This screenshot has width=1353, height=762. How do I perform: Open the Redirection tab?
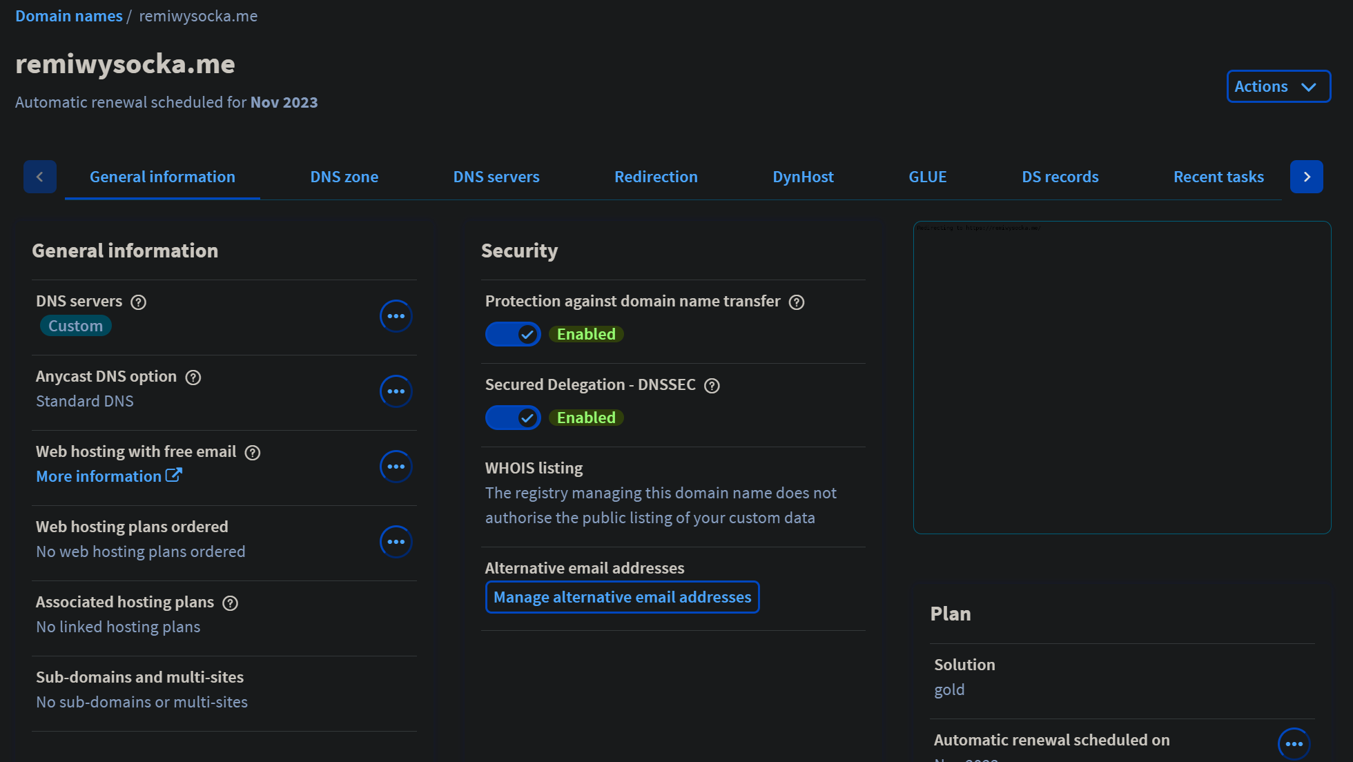655,177
